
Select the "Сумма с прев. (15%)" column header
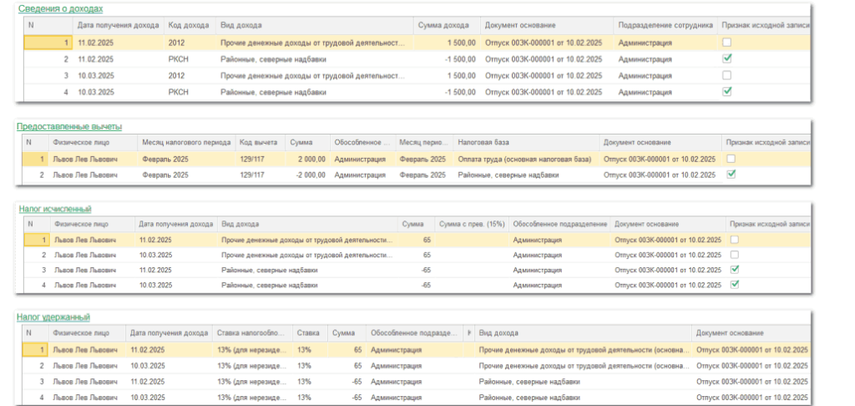pos(472,224)
